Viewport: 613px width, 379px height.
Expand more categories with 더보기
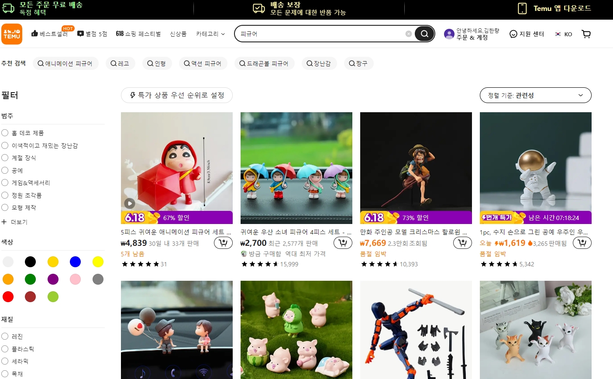pos(14,222)
